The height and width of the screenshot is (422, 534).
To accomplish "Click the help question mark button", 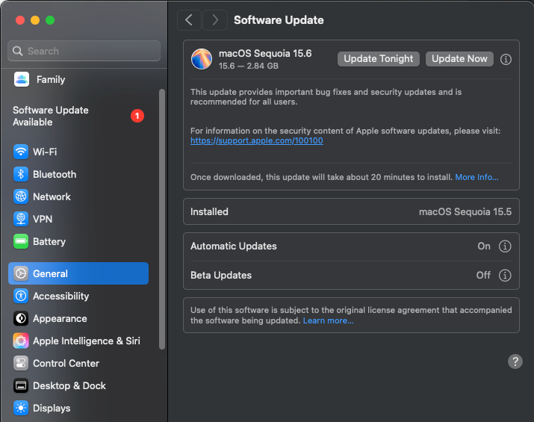I will [515, 362].
